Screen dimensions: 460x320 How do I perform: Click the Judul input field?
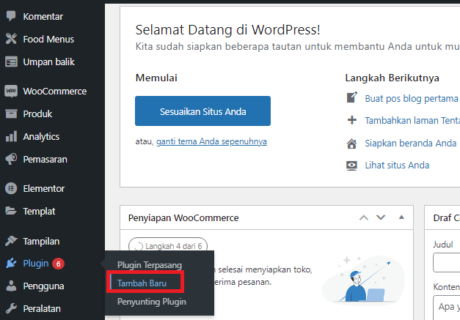[x=447, y=263]
